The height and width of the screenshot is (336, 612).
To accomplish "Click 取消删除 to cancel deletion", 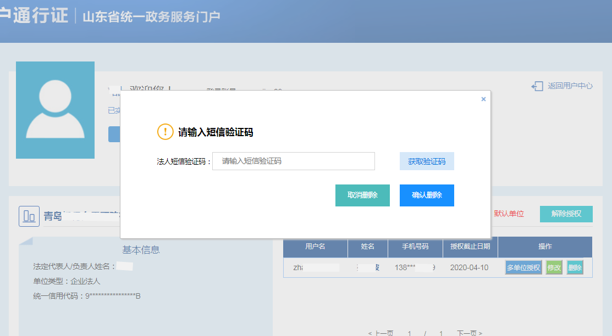I will point(362,195).
